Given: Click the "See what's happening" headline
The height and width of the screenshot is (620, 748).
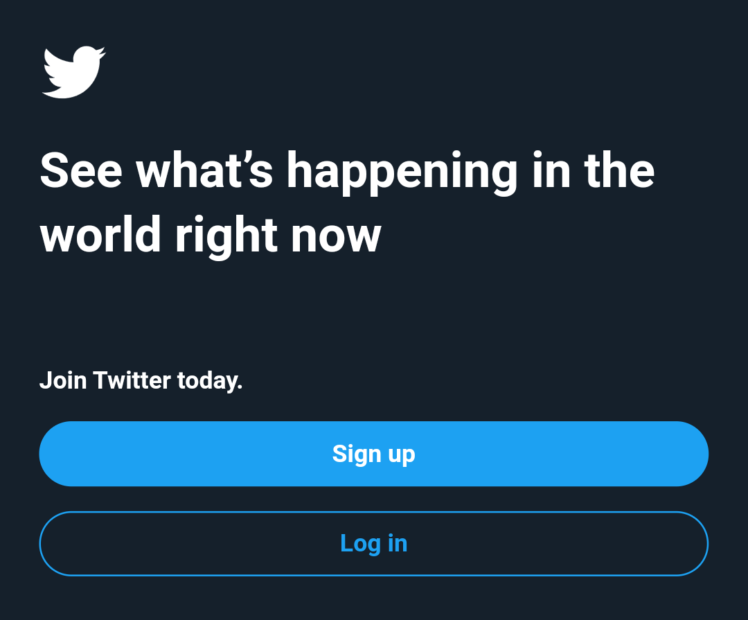Looking at the screenshot, I should (346, 170).
